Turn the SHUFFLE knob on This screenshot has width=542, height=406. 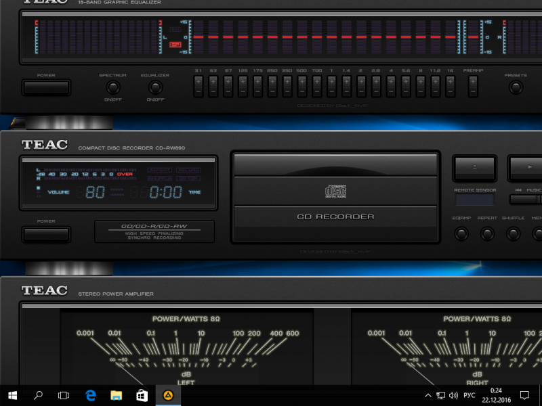coord(513,233)
